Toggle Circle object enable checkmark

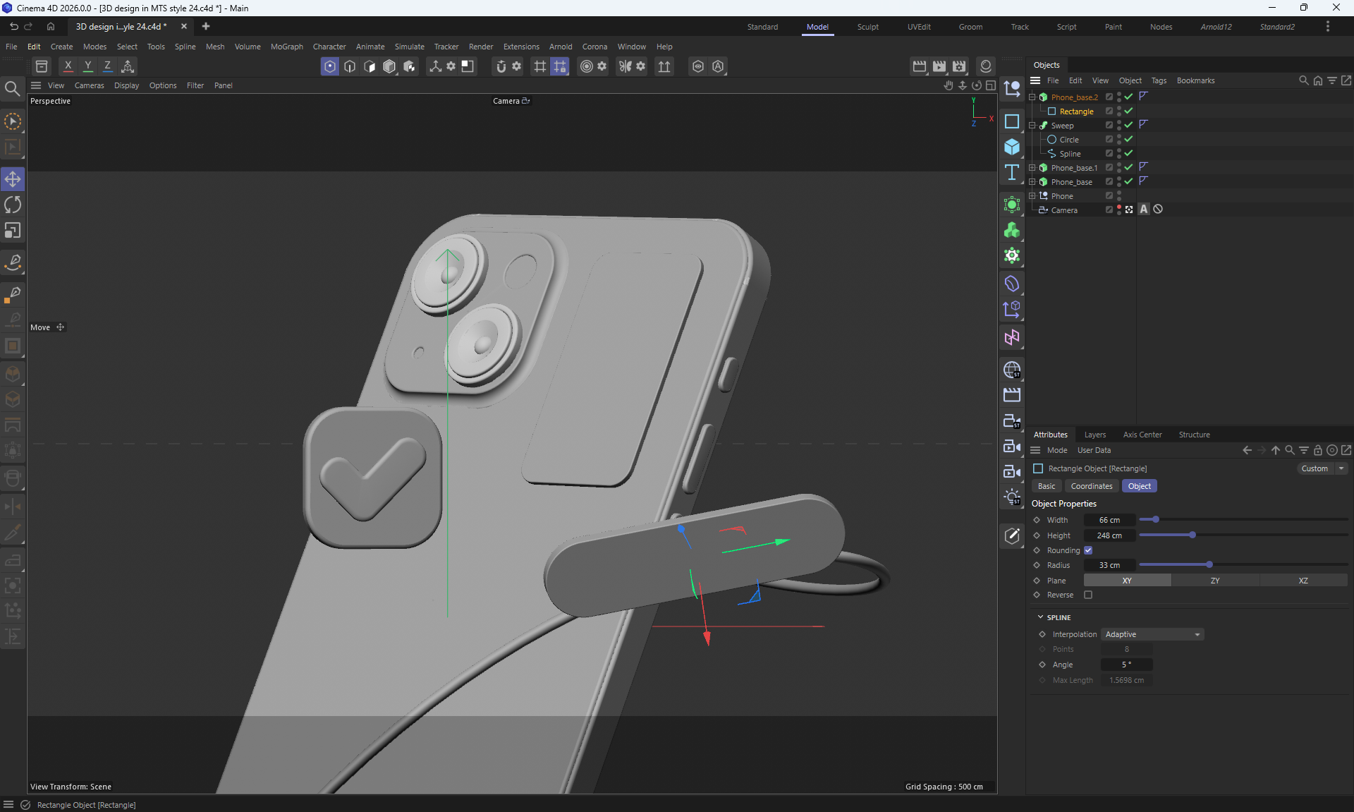click(1128, 140)
